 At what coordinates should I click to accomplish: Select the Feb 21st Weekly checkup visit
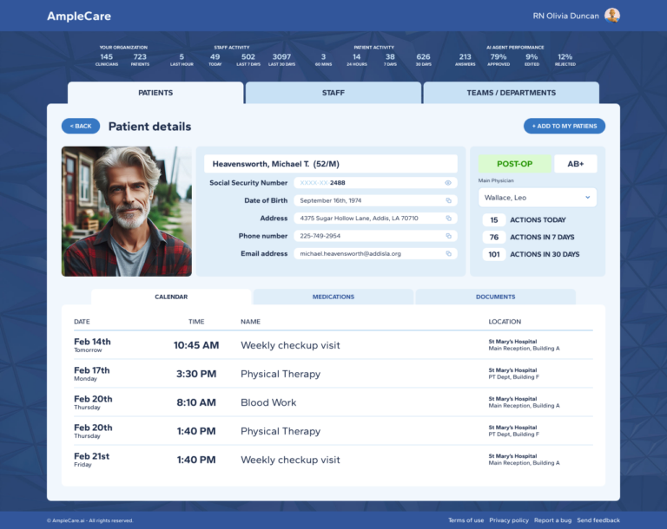click(x=333, y=460)
